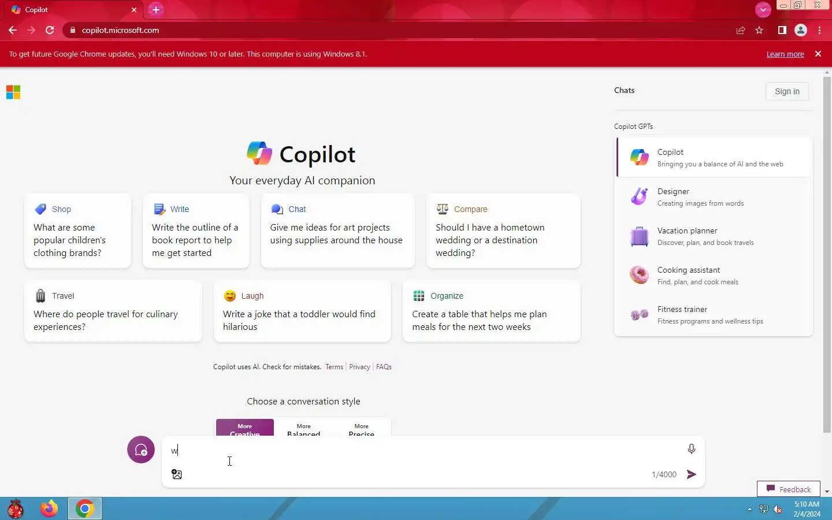Choose the Chat art projects suggestion card
Viewport: 832px width, 520px height.
coord(338,231)
